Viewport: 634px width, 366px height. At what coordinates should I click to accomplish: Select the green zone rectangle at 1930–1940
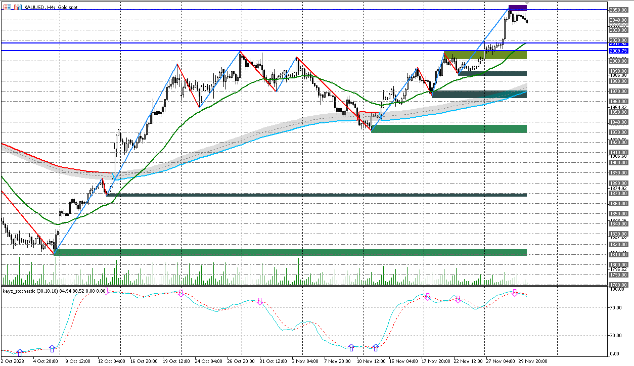click(x=449, y=129)
